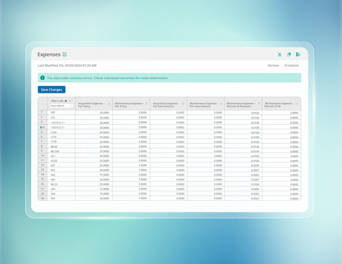Screen dimensions: 342x264
Task: Select the 7.0000 maintenance cell for PA1
Action: tap(131, 198)
